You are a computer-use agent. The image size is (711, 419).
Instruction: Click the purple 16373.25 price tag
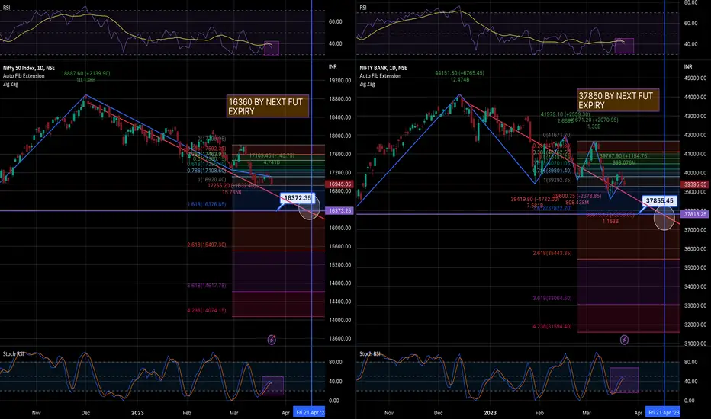[339, 210]
